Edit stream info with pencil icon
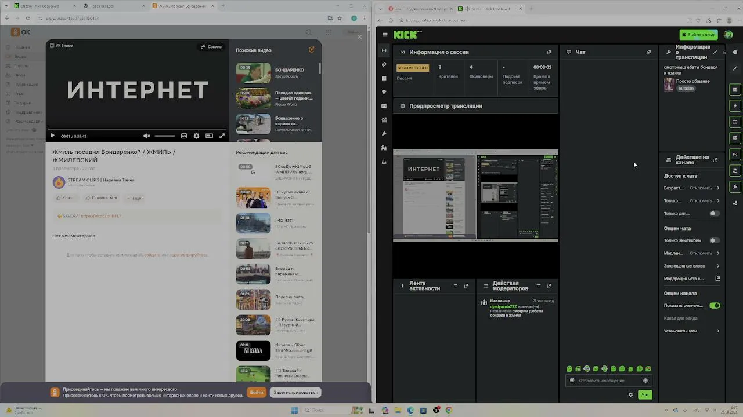The image size is (743, 417). [715, 52]
